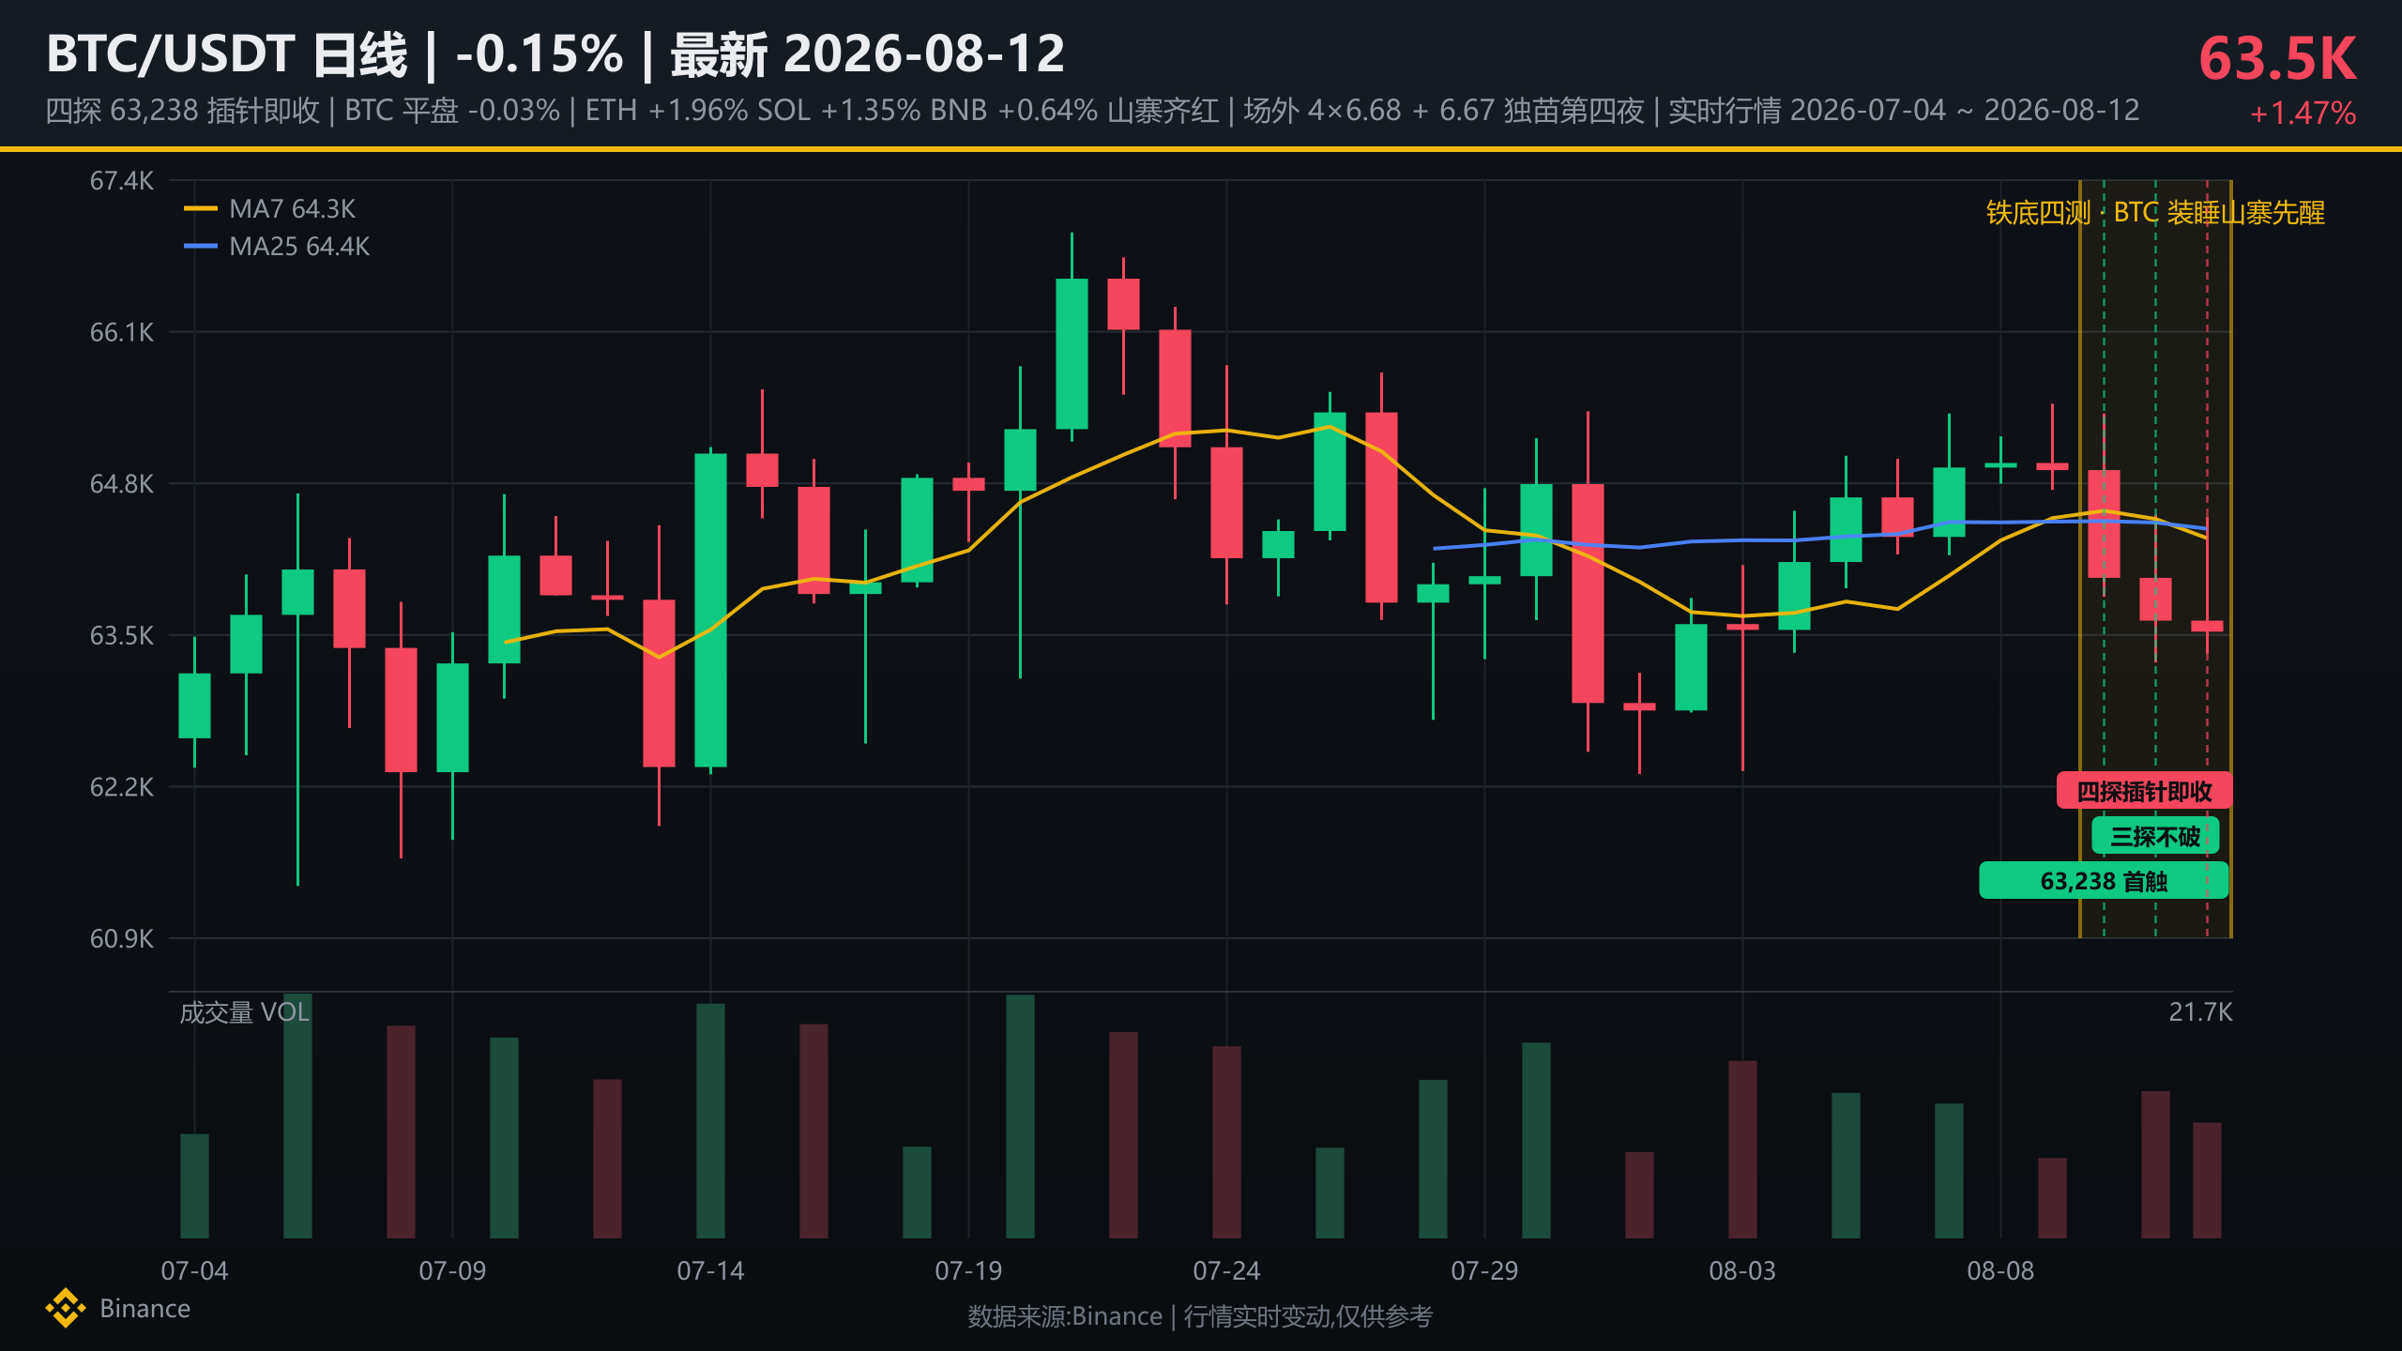Click the 三探不破 green label

click(2155, 836)
